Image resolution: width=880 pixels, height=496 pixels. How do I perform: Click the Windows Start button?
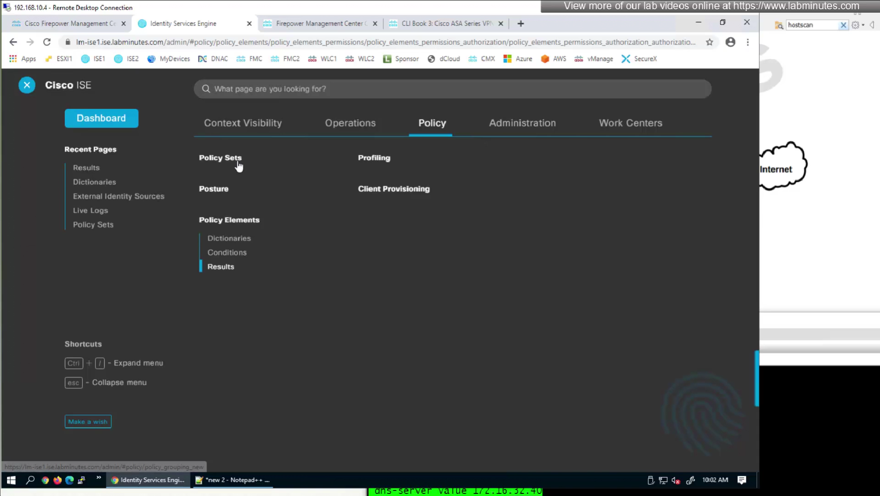[11, 480]
